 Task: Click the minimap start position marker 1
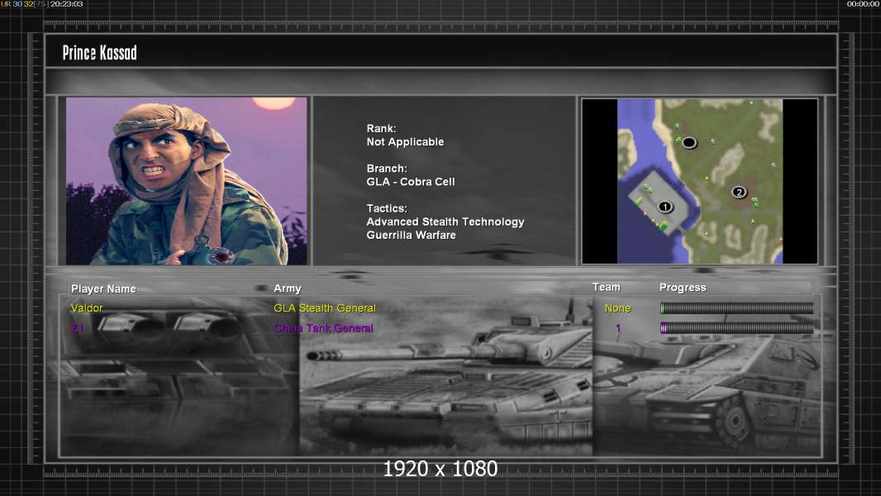665,207
